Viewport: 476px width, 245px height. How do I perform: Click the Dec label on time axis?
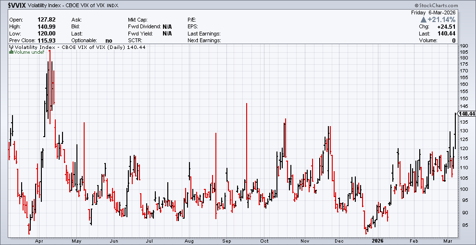pos(339,241)
